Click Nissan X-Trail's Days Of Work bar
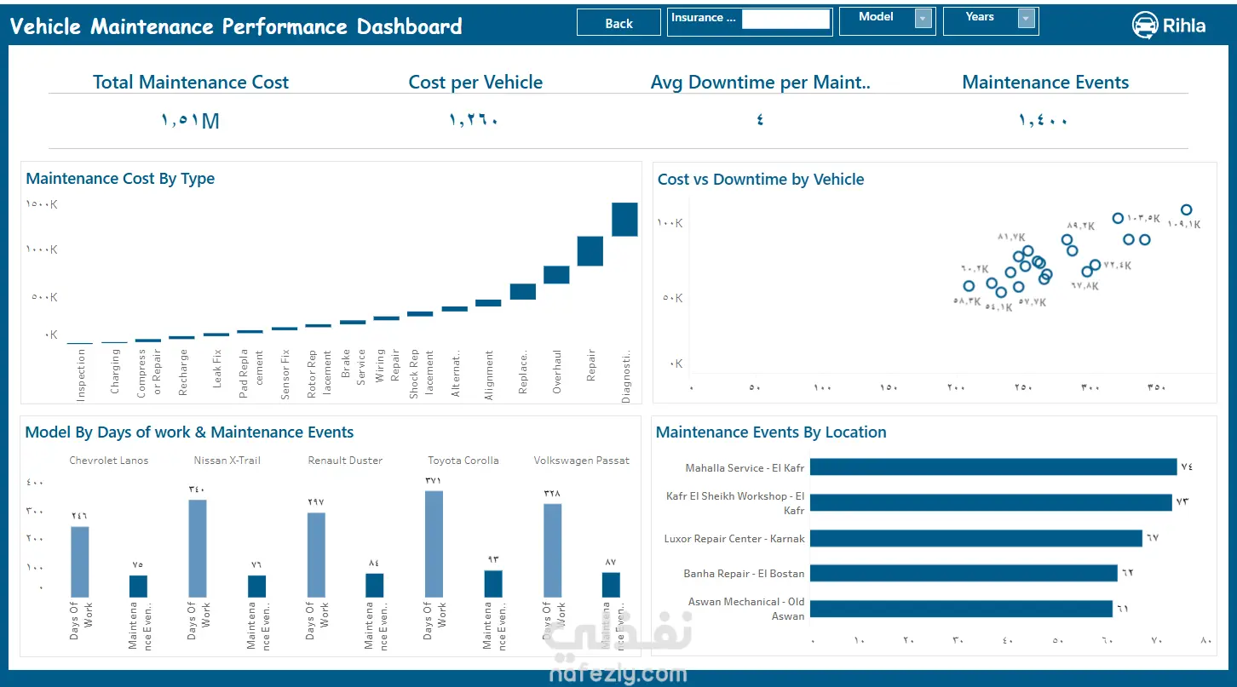Screen dimensions: 1237x687 point(198,548)
